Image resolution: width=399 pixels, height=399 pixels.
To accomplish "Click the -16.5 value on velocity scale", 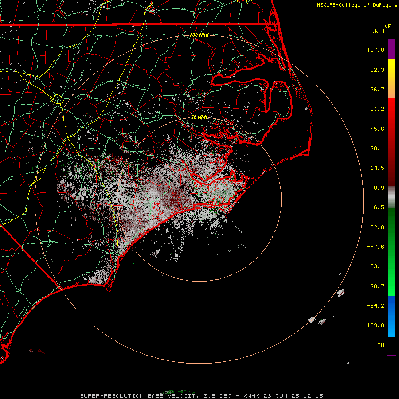I will 376,207.
